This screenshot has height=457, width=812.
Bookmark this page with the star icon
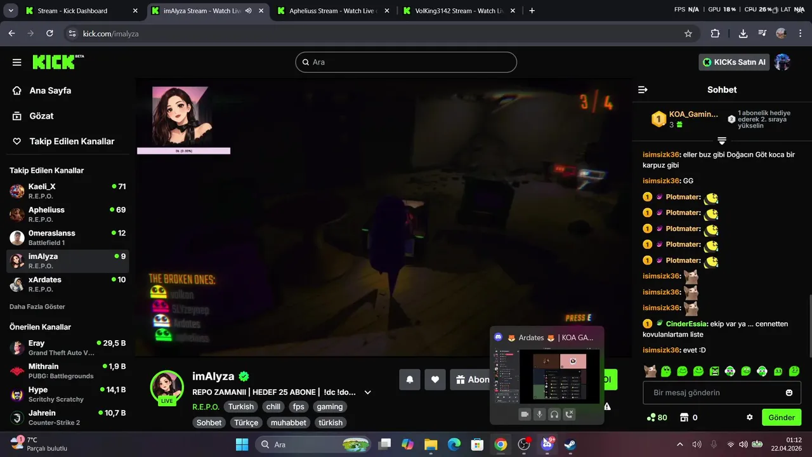(x=688, y=34)
